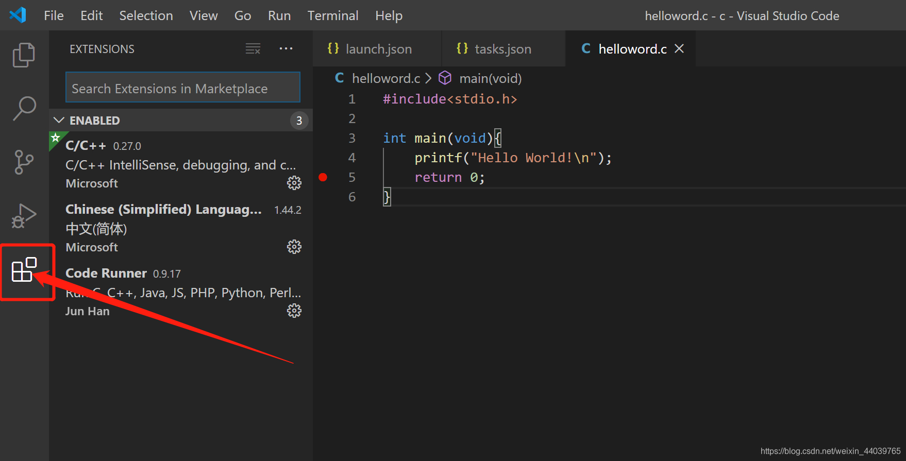Click line number 1 in the gutter
Image resolution: width=906 pixels, height=461 pixels.
(352, 99)
